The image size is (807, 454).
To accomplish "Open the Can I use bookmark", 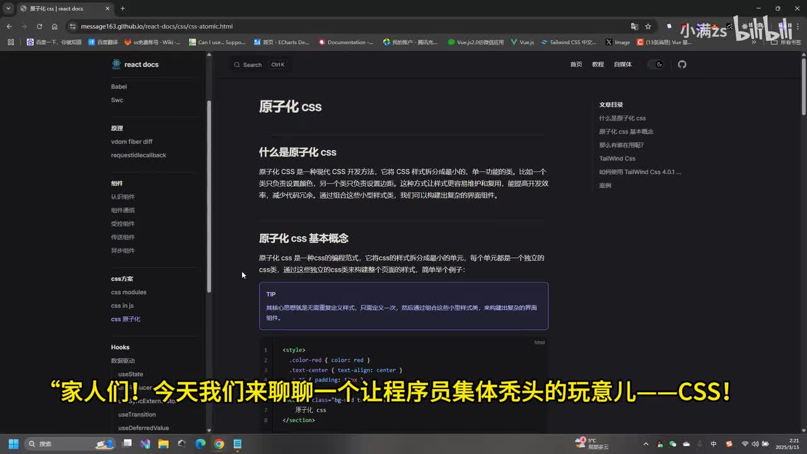I will (x=218, y=42).
